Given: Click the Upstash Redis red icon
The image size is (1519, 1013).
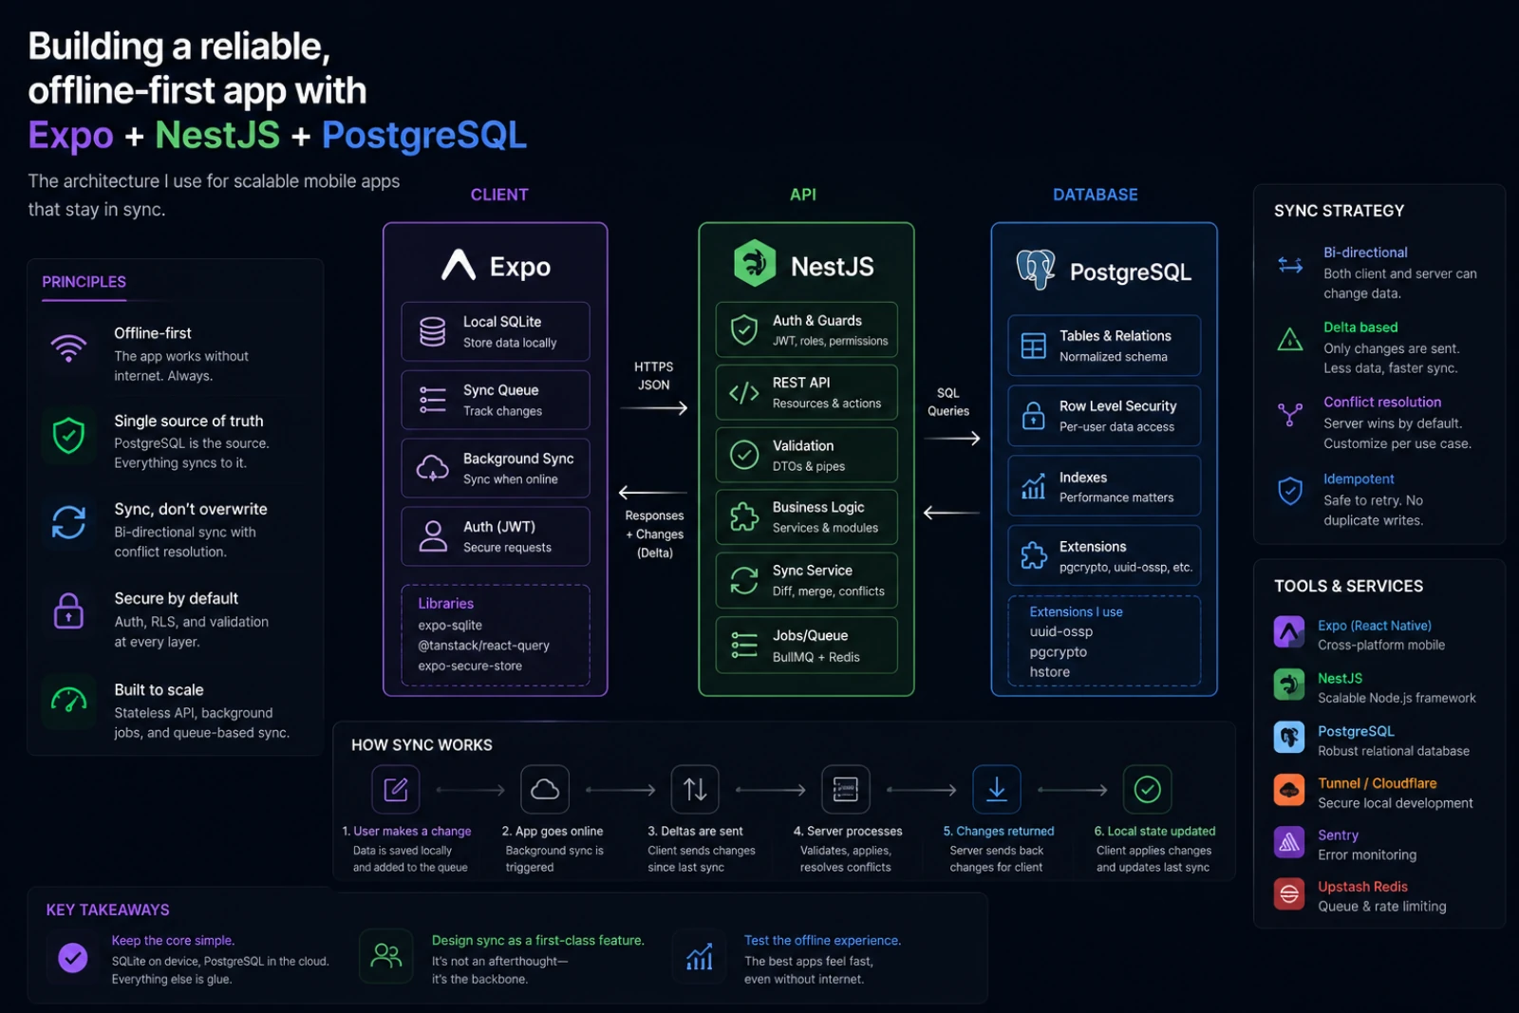Looking at the screenshot, I should coord(1289,894).
